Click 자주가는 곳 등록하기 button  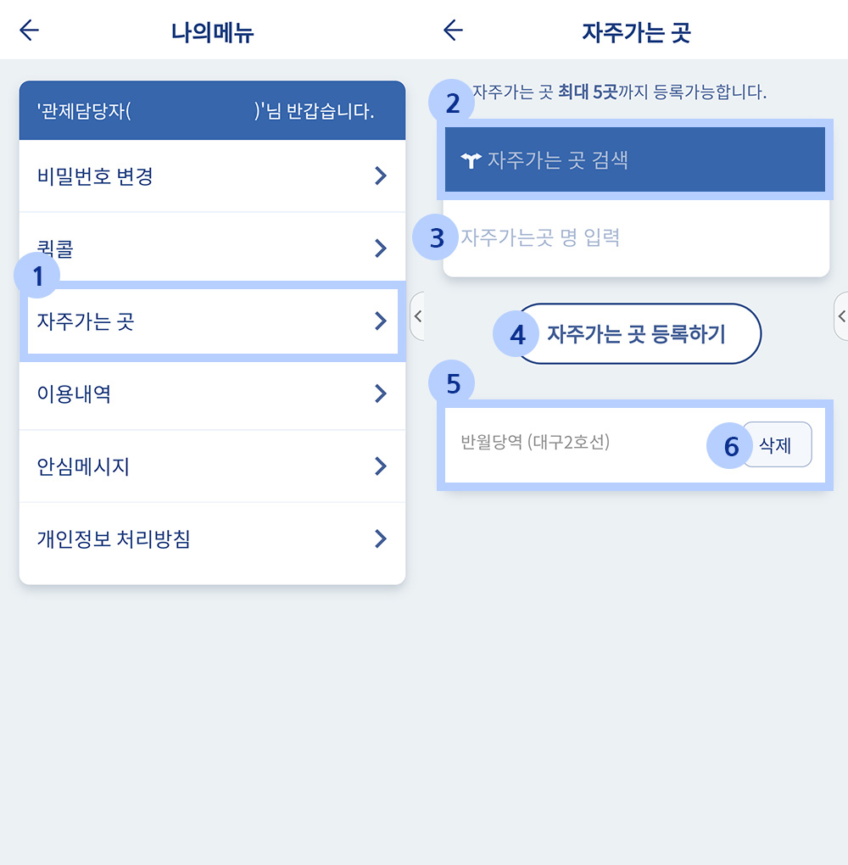638,334
